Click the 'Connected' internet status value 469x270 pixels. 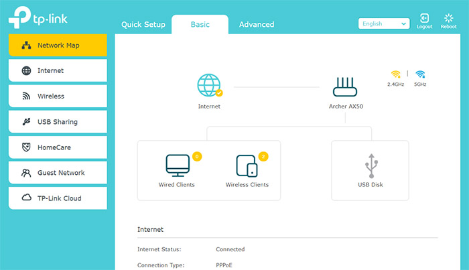[x=230, y=249]
